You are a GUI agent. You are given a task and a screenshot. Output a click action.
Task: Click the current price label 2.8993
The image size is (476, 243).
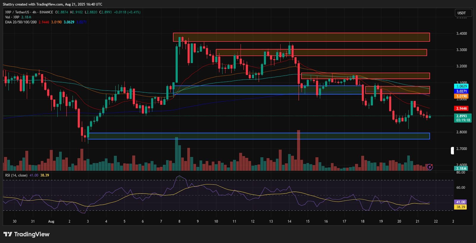tap(461, 116)
